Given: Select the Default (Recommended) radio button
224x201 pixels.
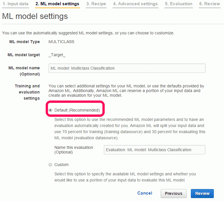Looking at the screenshot, I should point(50,110).
